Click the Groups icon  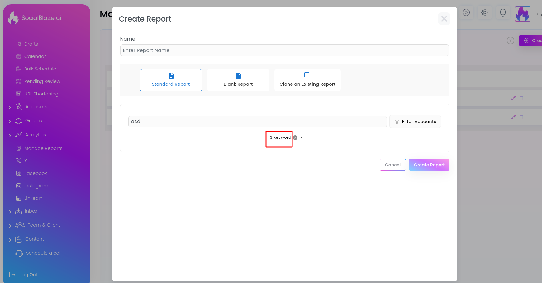click(x=19, y=121)
